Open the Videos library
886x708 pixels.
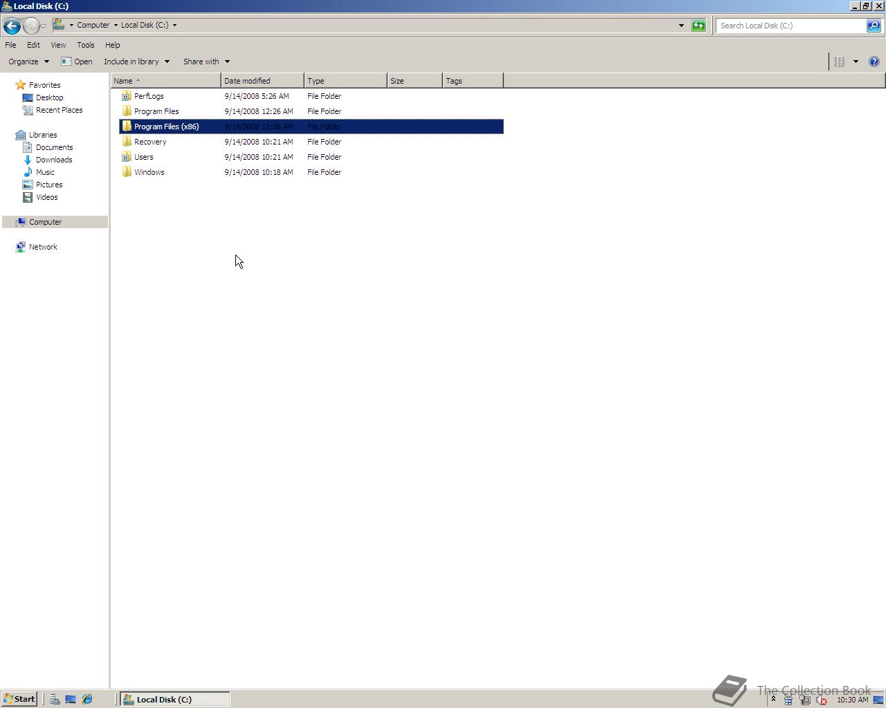coord(46,197)
